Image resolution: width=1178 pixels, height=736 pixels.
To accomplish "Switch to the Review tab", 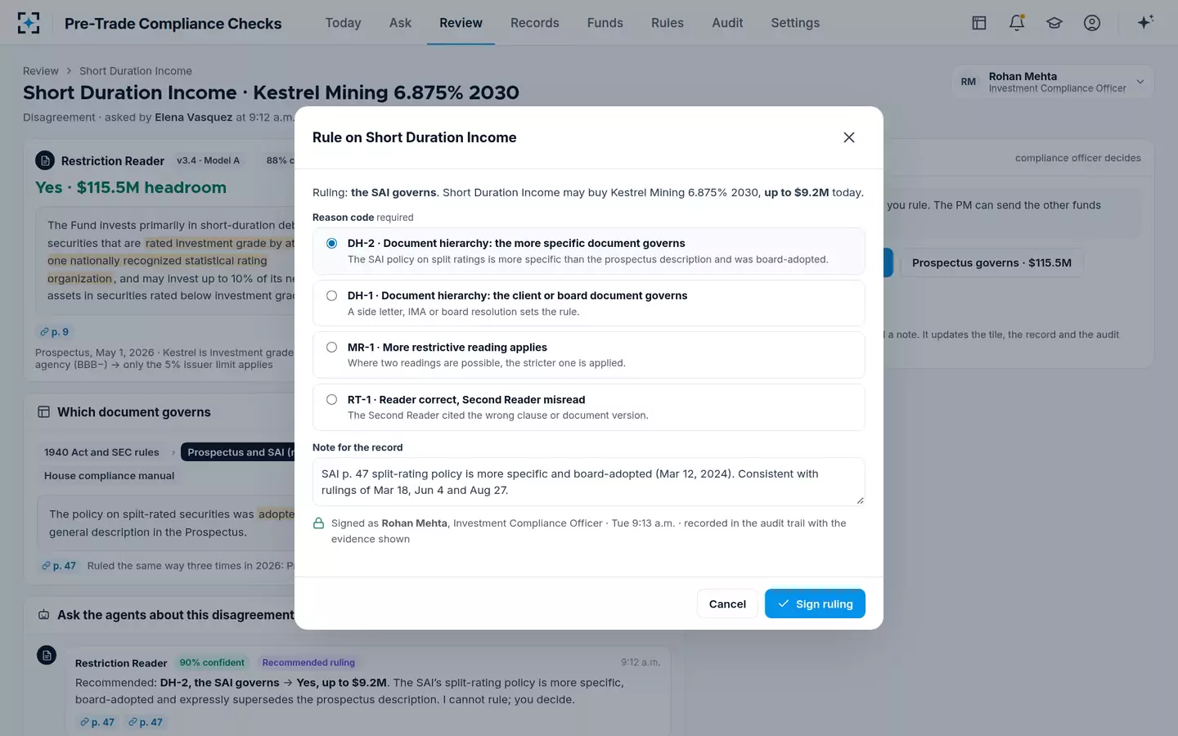I will click(461, 23).
